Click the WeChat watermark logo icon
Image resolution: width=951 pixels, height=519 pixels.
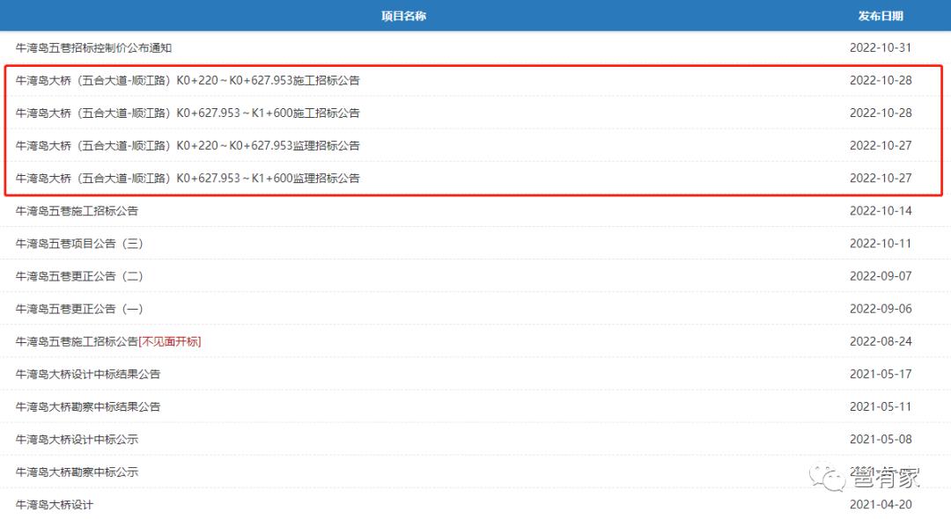827,477
